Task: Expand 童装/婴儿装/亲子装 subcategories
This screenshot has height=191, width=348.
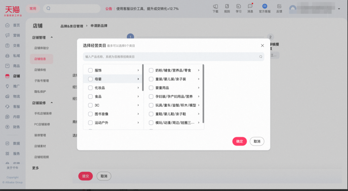Action: coord(199,79)
